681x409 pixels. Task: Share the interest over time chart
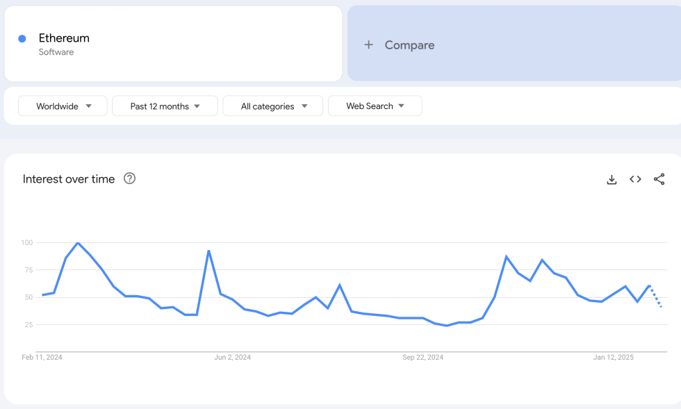click(659, 179)
